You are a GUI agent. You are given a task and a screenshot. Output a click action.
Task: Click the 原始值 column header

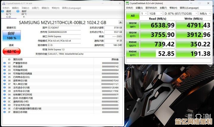click(115, 60)
